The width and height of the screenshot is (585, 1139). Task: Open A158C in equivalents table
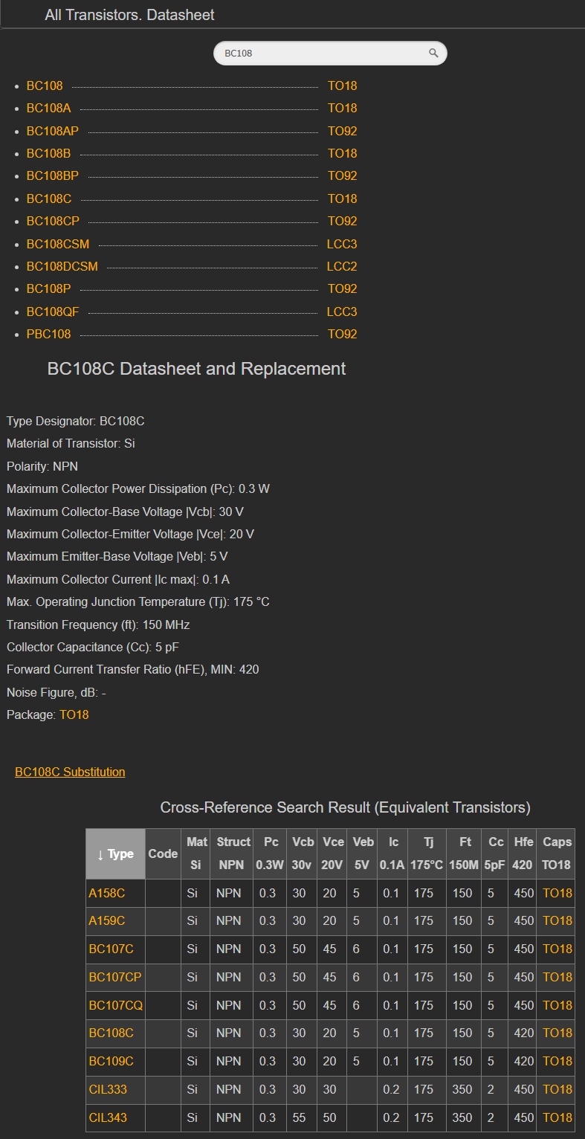pyautogui.click(x=107, y=893)
